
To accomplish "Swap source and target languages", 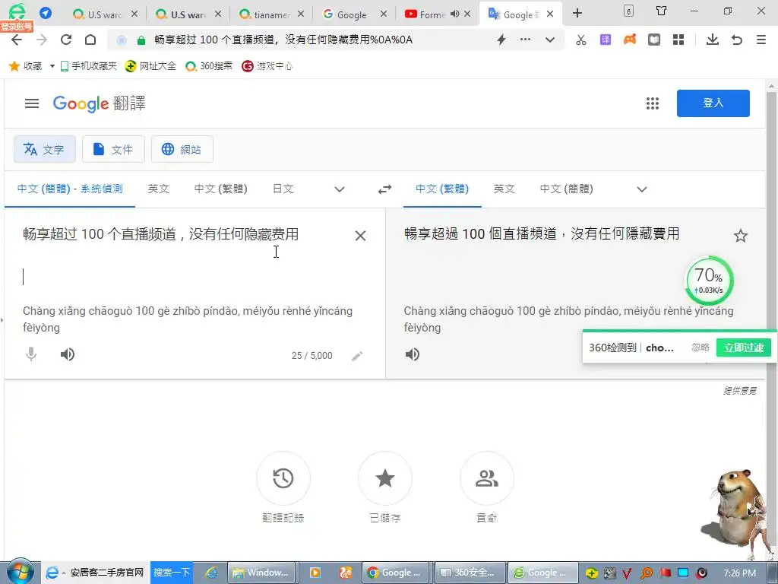I will click(x=384, y=189).
